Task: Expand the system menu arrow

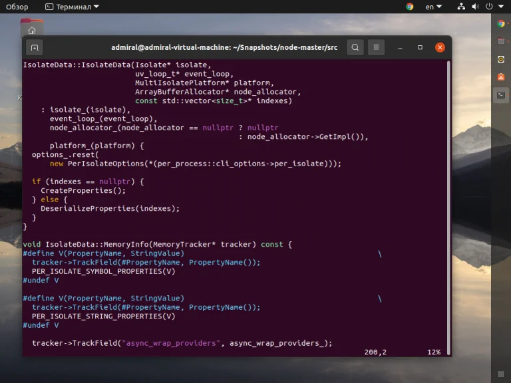Action: coord(501,7)
